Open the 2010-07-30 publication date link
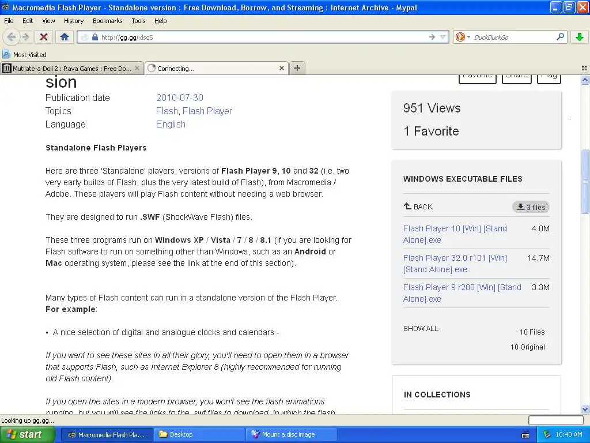 180,97
